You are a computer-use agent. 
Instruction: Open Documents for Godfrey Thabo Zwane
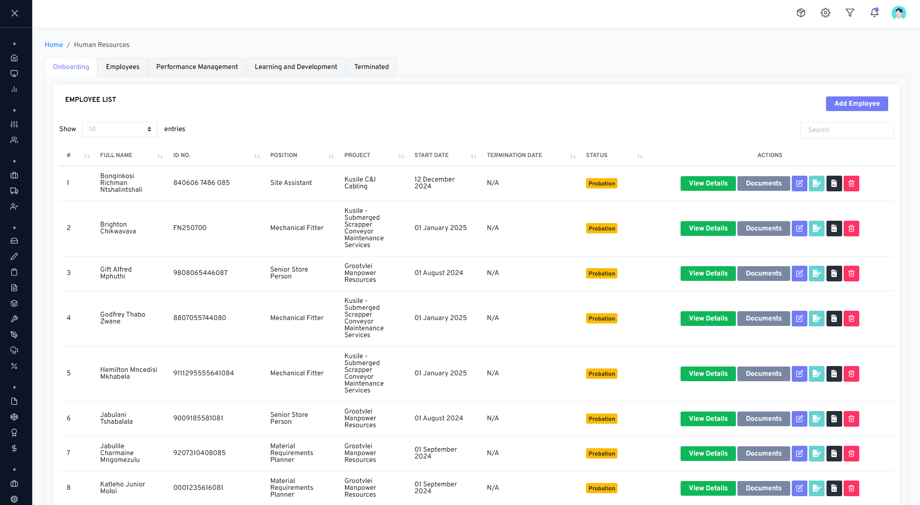click(x=764, y=319)
